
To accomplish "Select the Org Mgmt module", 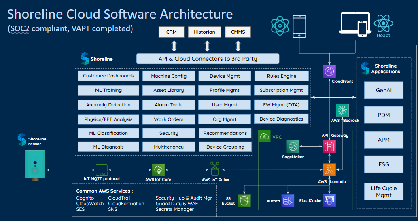I will coord(225,119).
